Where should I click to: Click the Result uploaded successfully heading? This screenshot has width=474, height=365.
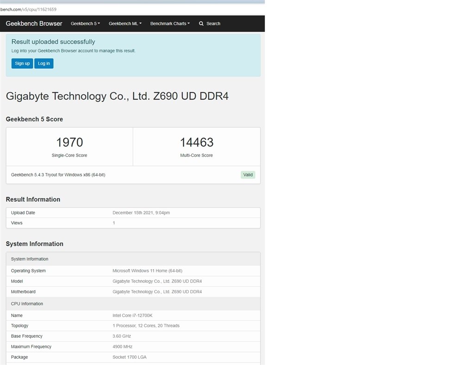tap(53, 42)
